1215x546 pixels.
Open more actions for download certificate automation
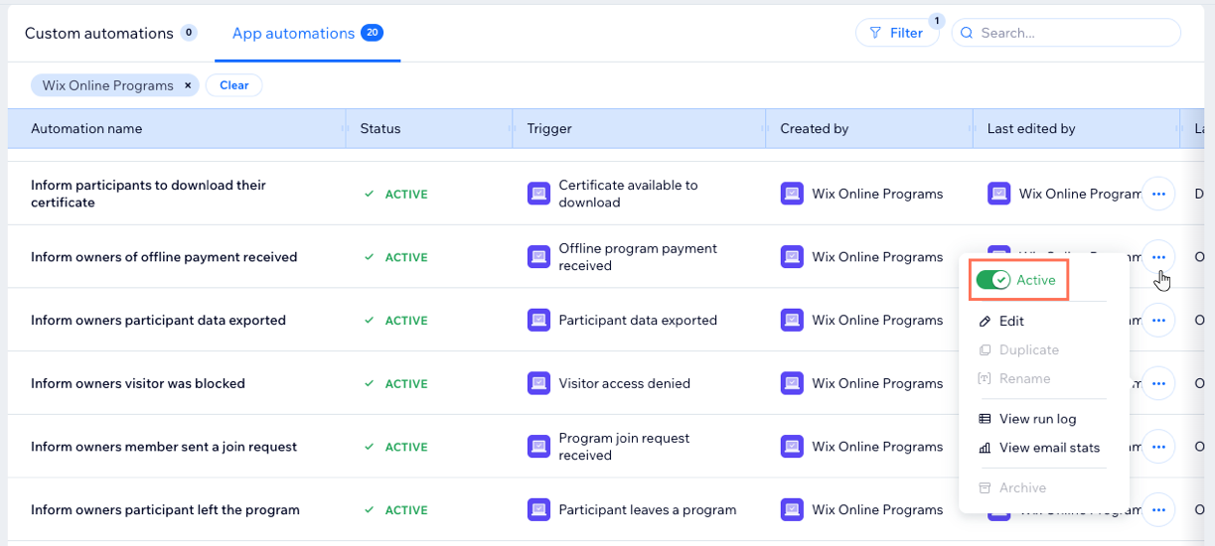1158,194
